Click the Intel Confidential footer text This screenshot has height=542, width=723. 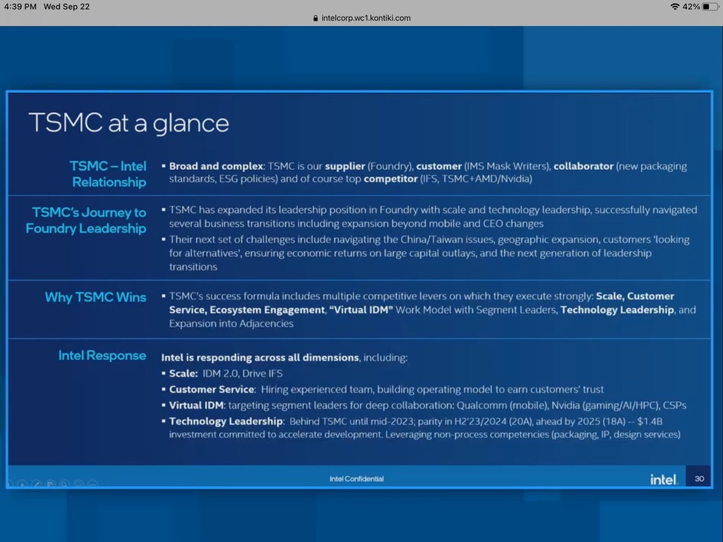357,479
